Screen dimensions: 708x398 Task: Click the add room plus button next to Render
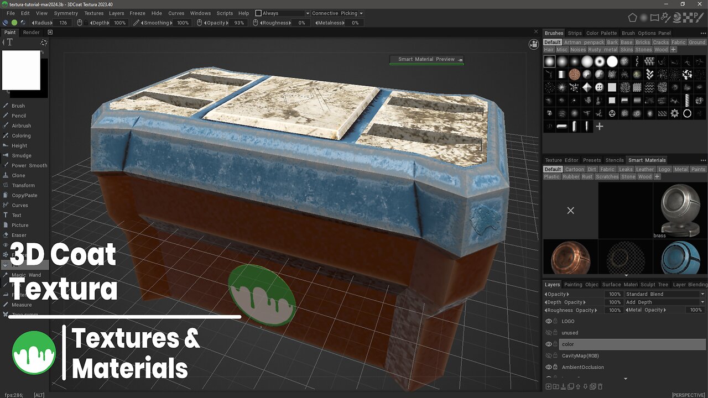50,33
